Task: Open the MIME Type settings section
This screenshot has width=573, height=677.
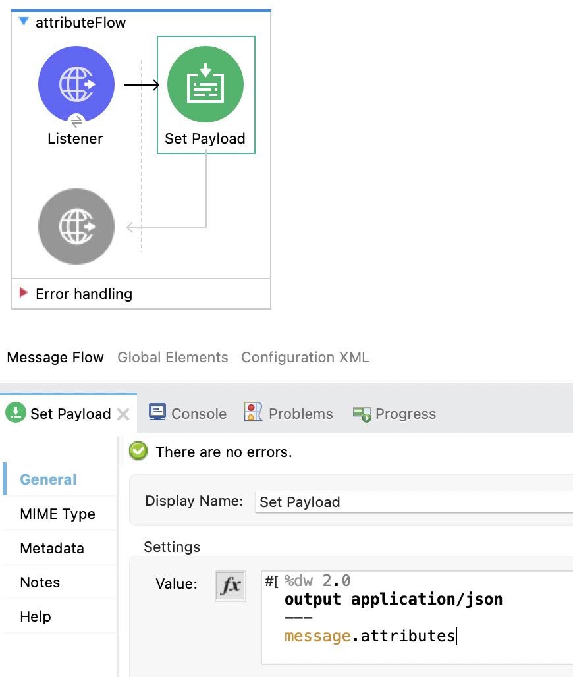Action: (x=58, y=514)
